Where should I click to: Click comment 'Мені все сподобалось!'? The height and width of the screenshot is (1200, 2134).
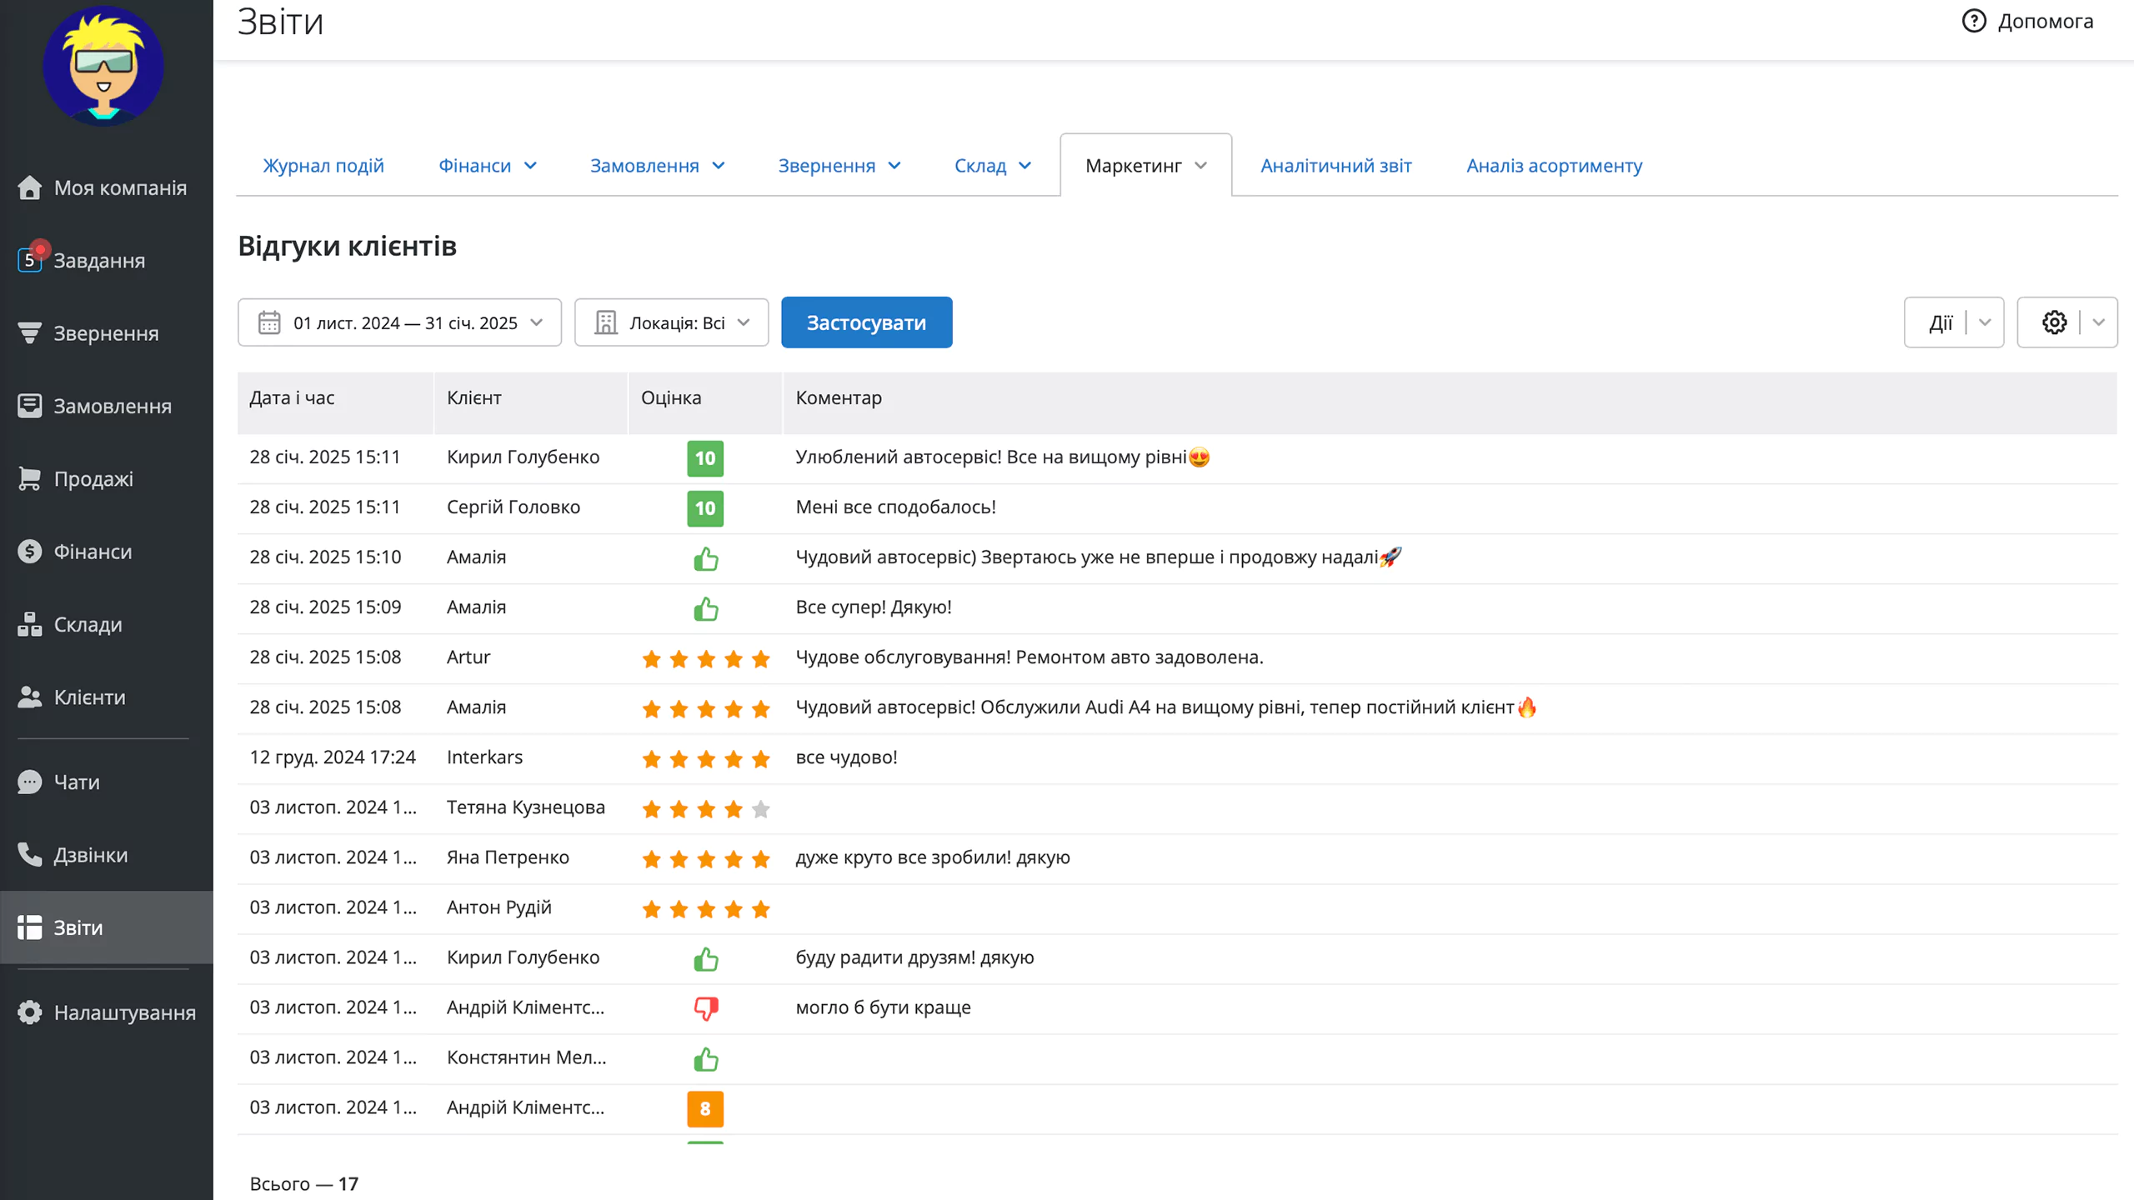pos(895,507)
